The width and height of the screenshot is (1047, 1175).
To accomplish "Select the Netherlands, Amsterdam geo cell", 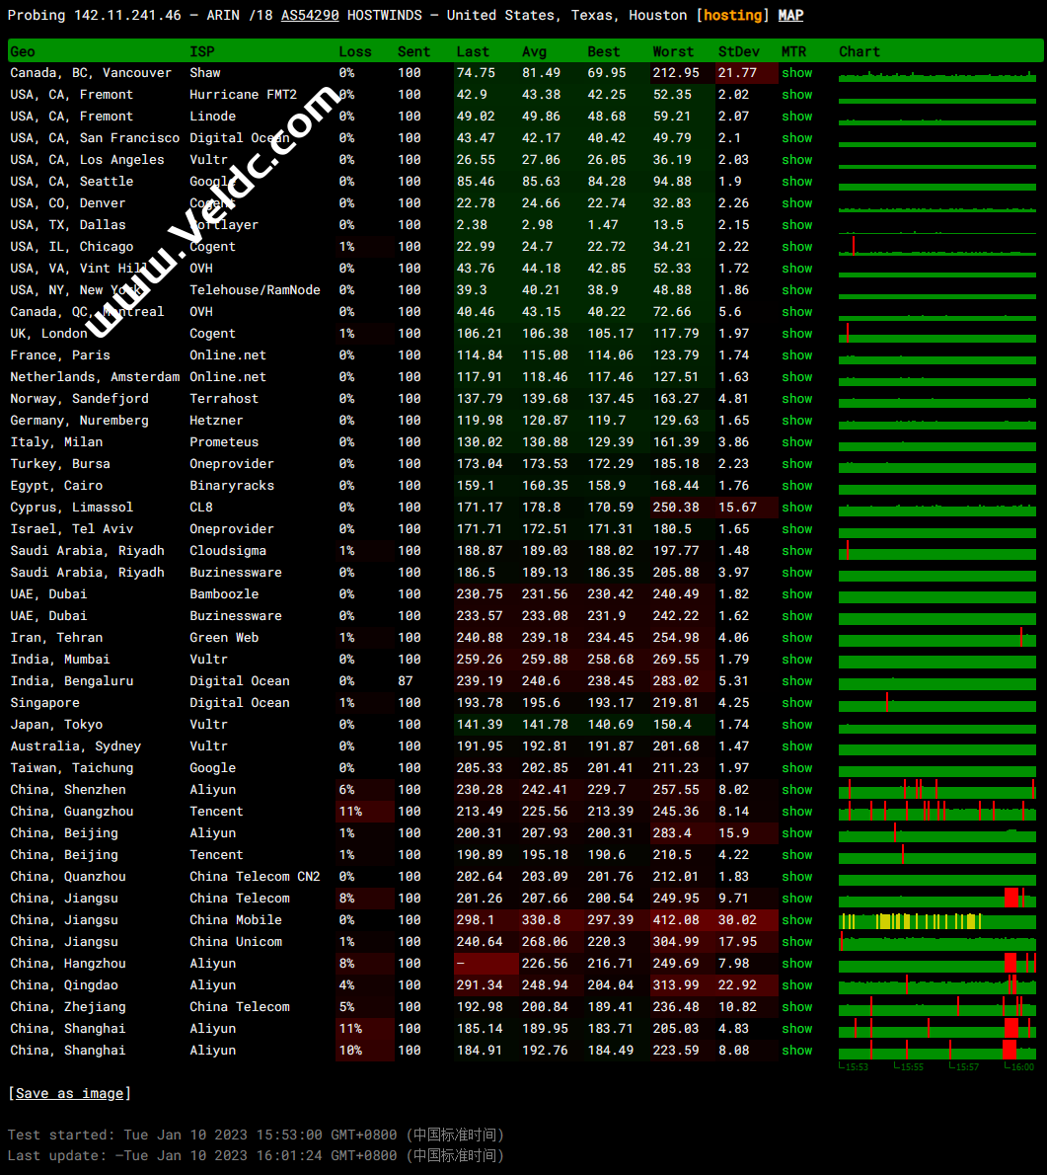I will tap(95, 377).
